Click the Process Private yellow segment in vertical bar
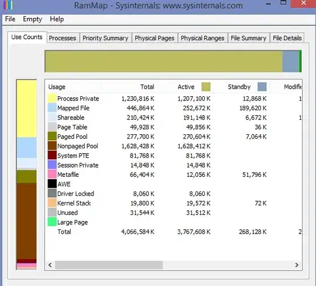Image resolution: width=316 pixels, height=286 pixels. click(x=26, y=109)
